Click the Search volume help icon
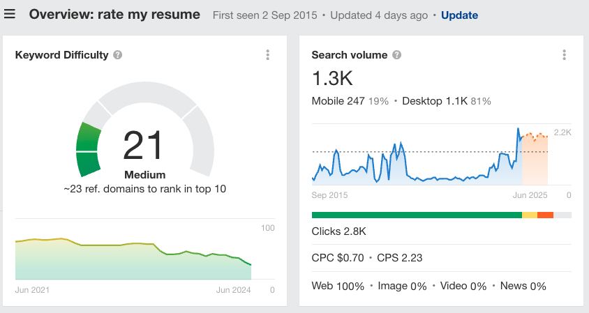The image size is (589, 313). point(396,55)
